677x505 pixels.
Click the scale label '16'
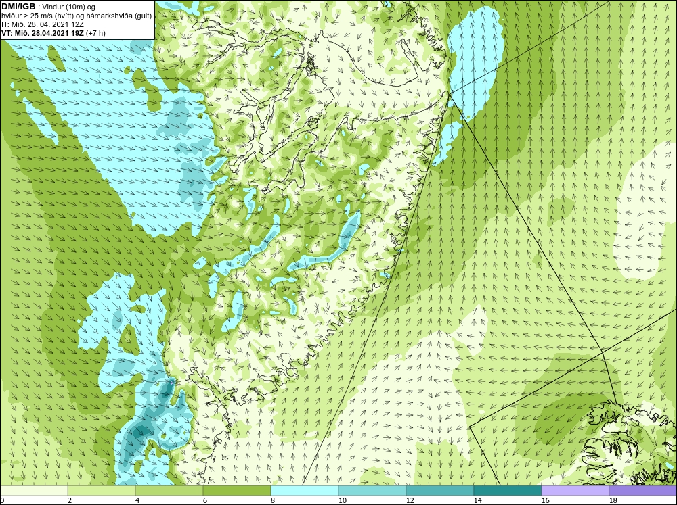coord(545,500)
